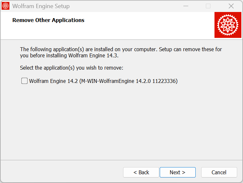Click the Wolfram icon in the title bar
The width and height of the screenshot is (243, 183).
[x=6, y=6]
